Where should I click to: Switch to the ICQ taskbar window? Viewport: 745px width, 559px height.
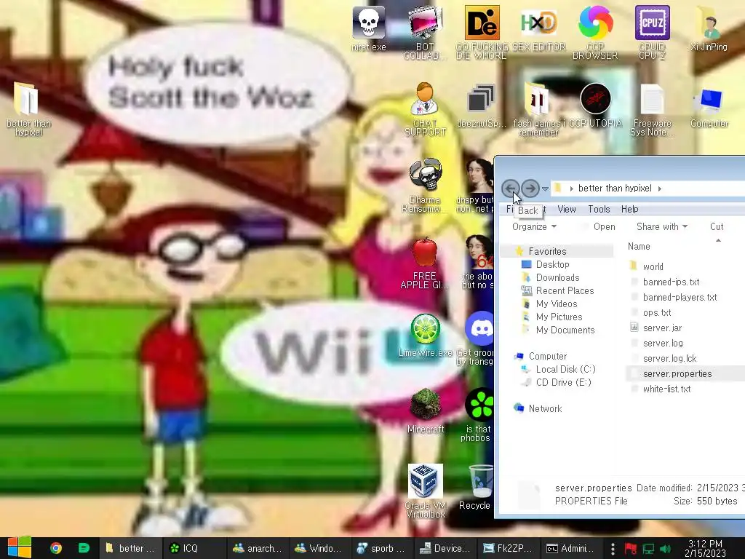pyautogui.click(x=194, y=548)
